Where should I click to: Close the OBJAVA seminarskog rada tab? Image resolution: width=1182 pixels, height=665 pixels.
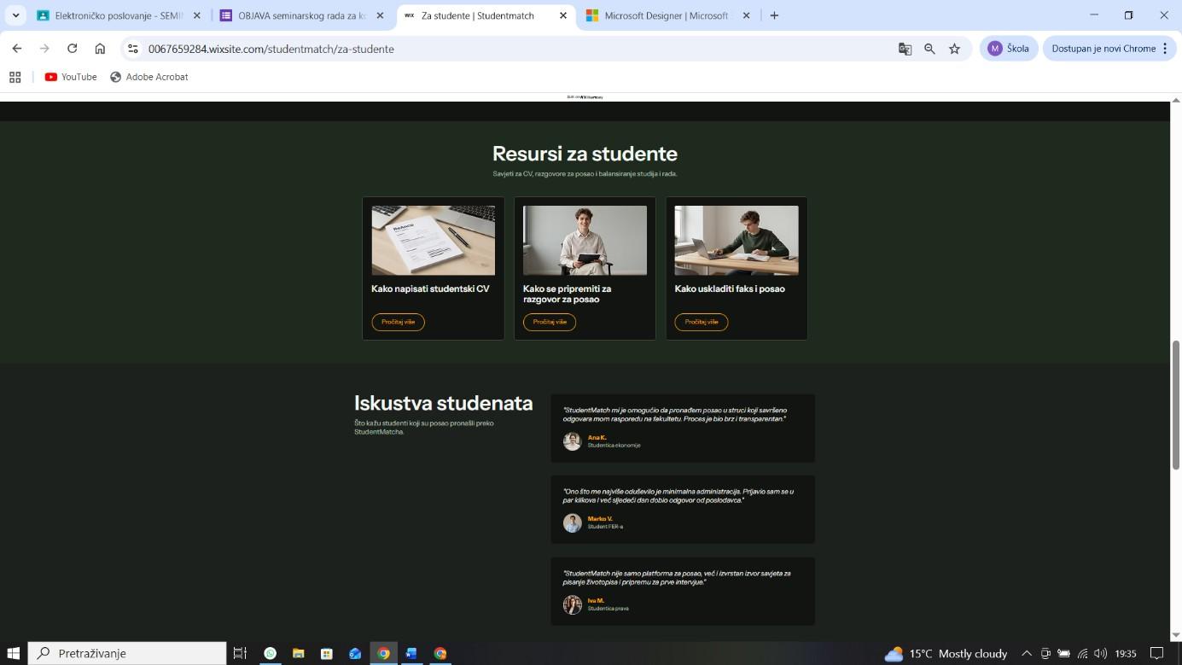pos(380,15)
